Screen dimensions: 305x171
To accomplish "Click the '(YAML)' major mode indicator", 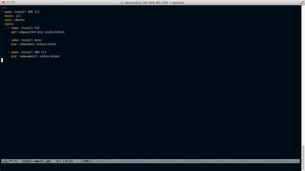I will (86, 161).
